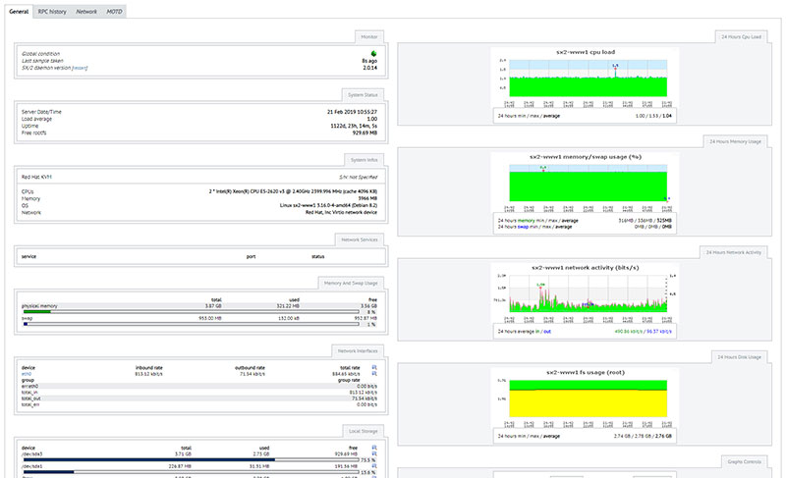Viewport: 786px width, 478px height.
Task: Click the 'Load average' label
Action: 36,119
